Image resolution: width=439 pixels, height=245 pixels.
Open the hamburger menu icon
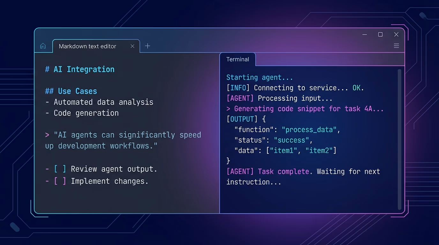396,46
